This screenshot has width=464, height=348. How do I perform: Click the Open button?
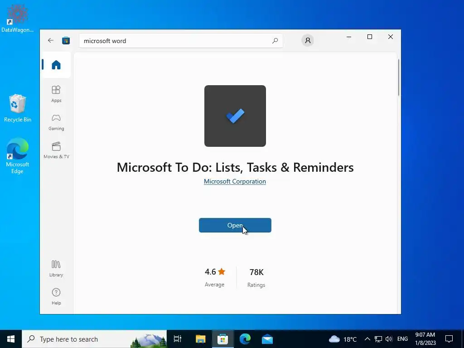pyautogui.click(x=235, y=225)
